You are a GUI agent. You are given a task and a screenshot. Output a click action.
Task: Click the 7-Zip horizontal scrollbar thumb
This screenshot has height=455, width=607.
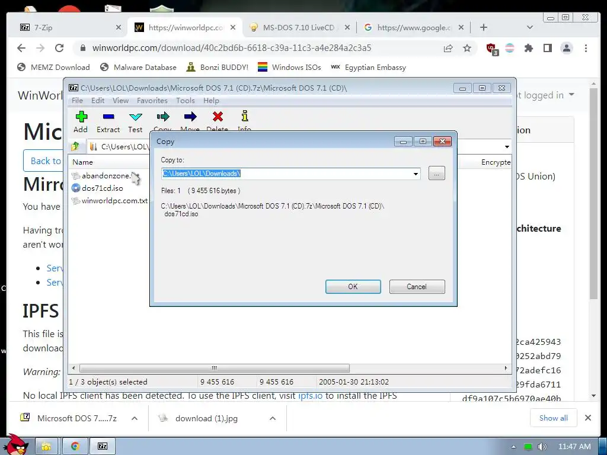[214, 368]
